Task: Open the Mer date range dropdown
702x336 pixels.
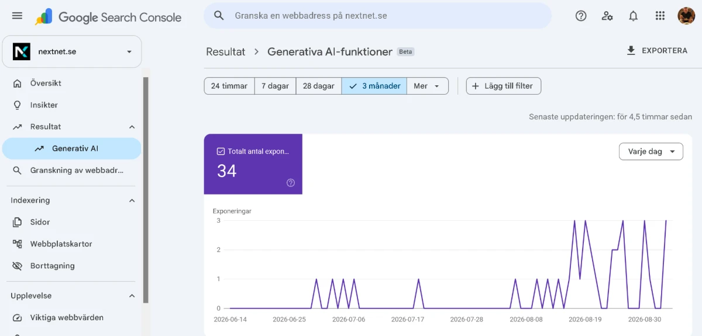Action: [427, 86]
